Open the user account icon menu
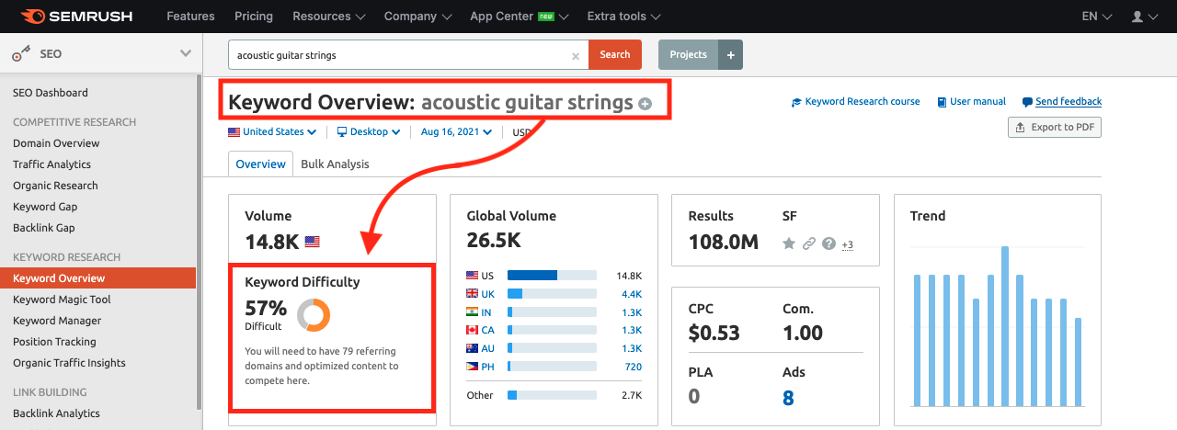Screen dimensions: 1177x430 click(x=1144, y=17)
